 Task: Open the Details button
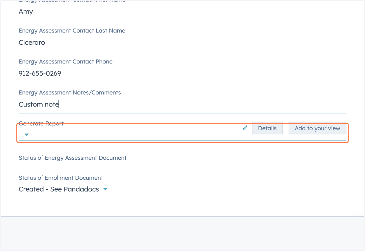pyautogui.click(x=267, y=128)
